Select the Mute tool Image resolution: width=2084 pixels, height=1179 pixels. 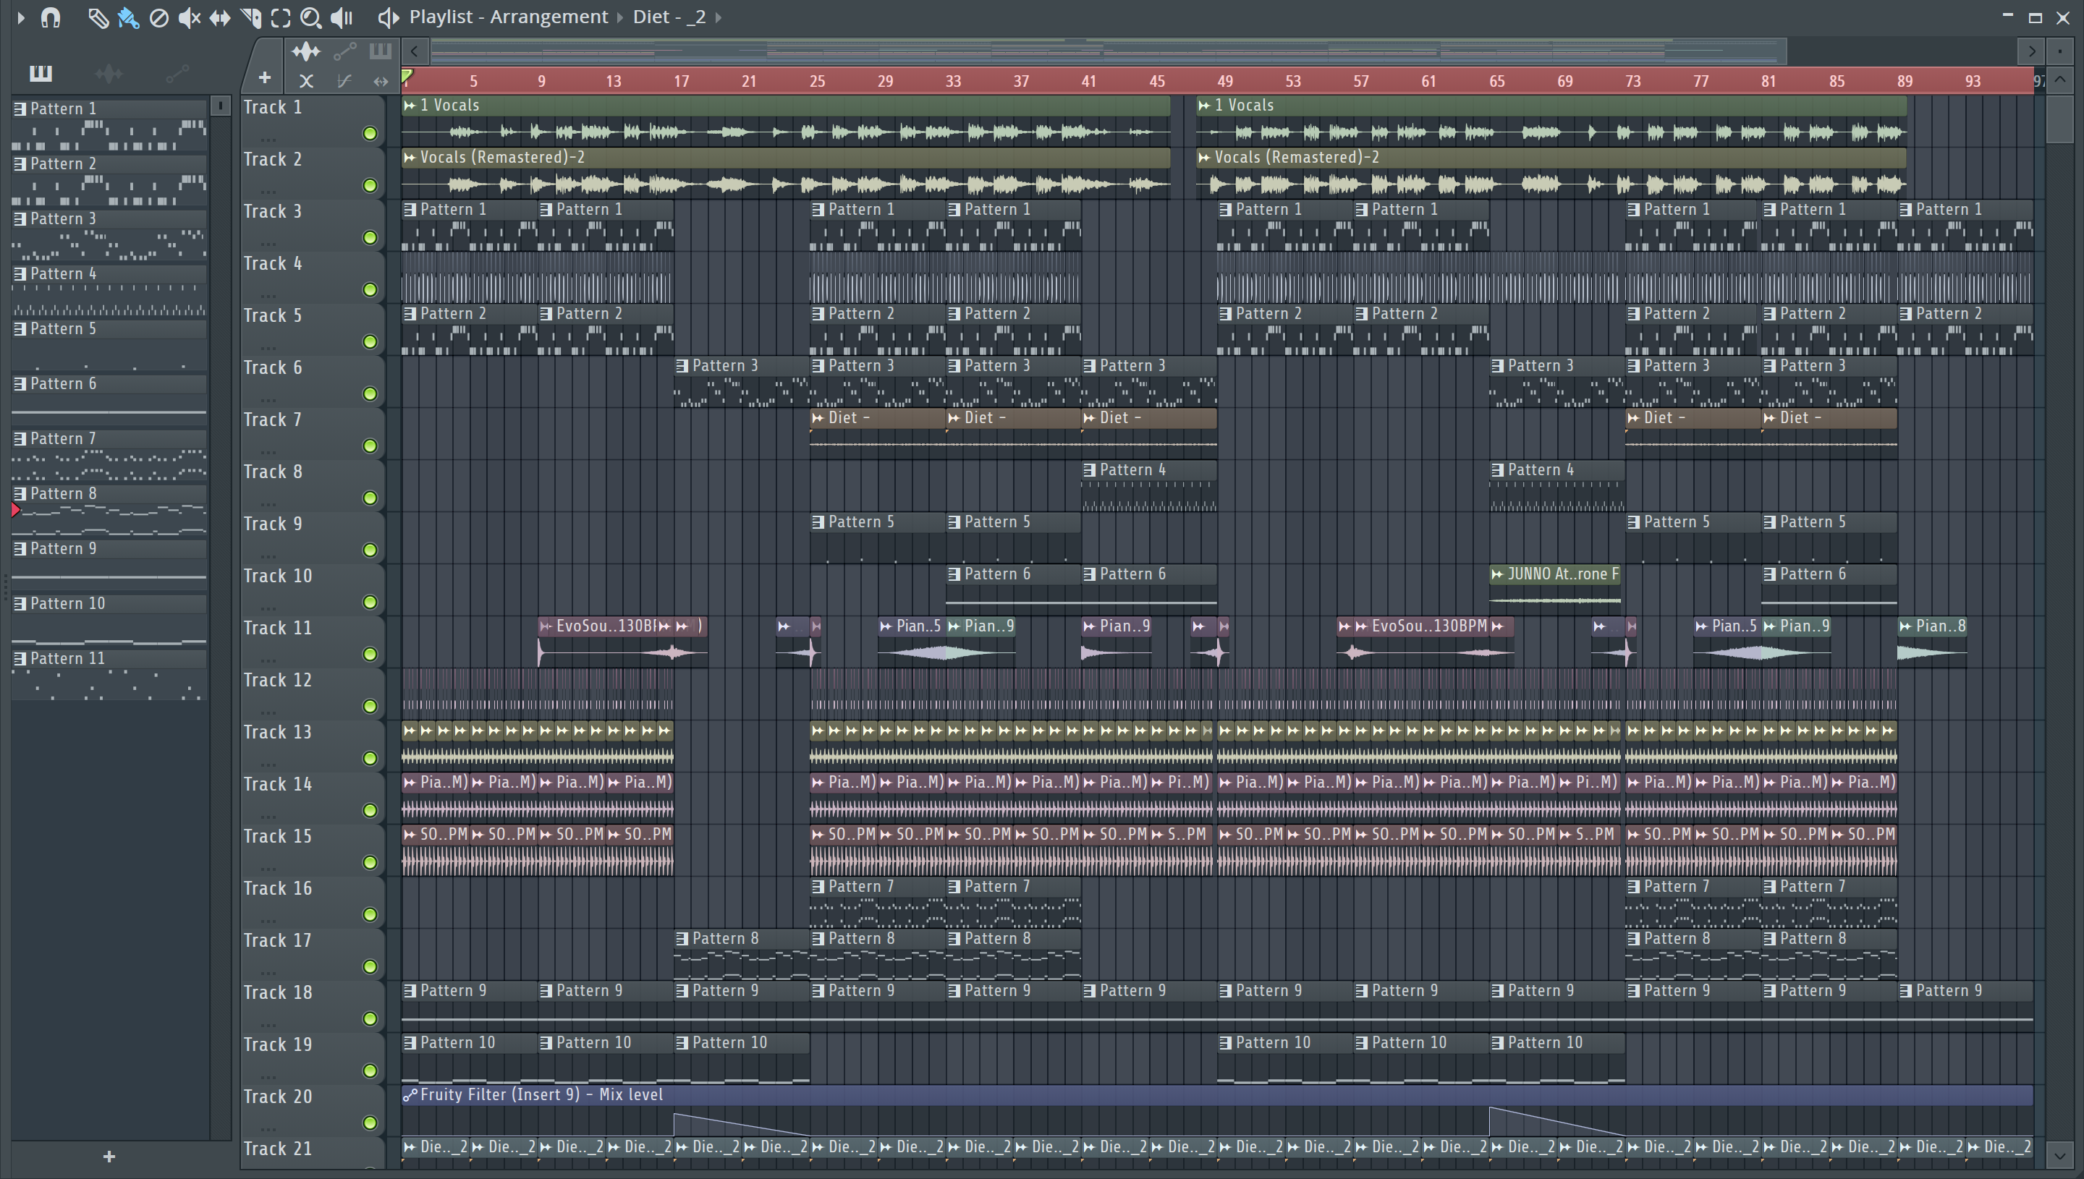pos(189,17)
